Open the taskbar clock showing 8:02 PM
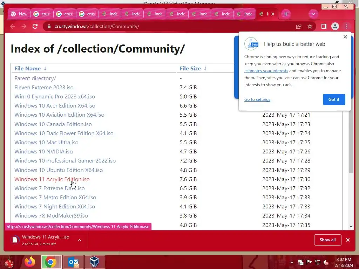This screenshot has width=359, height=269. pos(344,262)
